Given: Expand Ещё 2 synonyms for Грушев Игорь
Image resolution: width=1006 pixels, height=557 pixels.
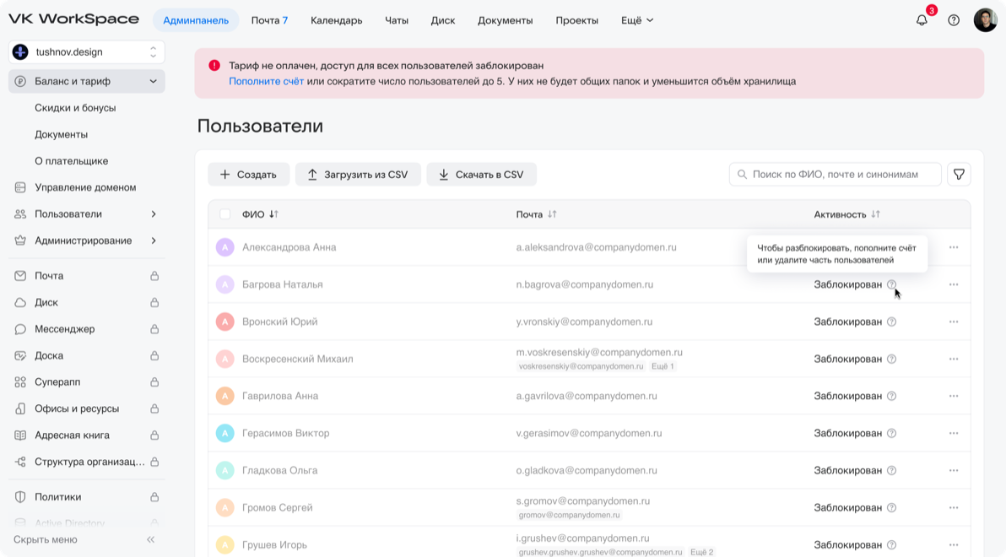Looking at the screenshot, I should pos(702,552).
